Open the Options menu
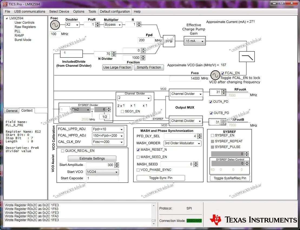300x230 pixels. (79, 11)
